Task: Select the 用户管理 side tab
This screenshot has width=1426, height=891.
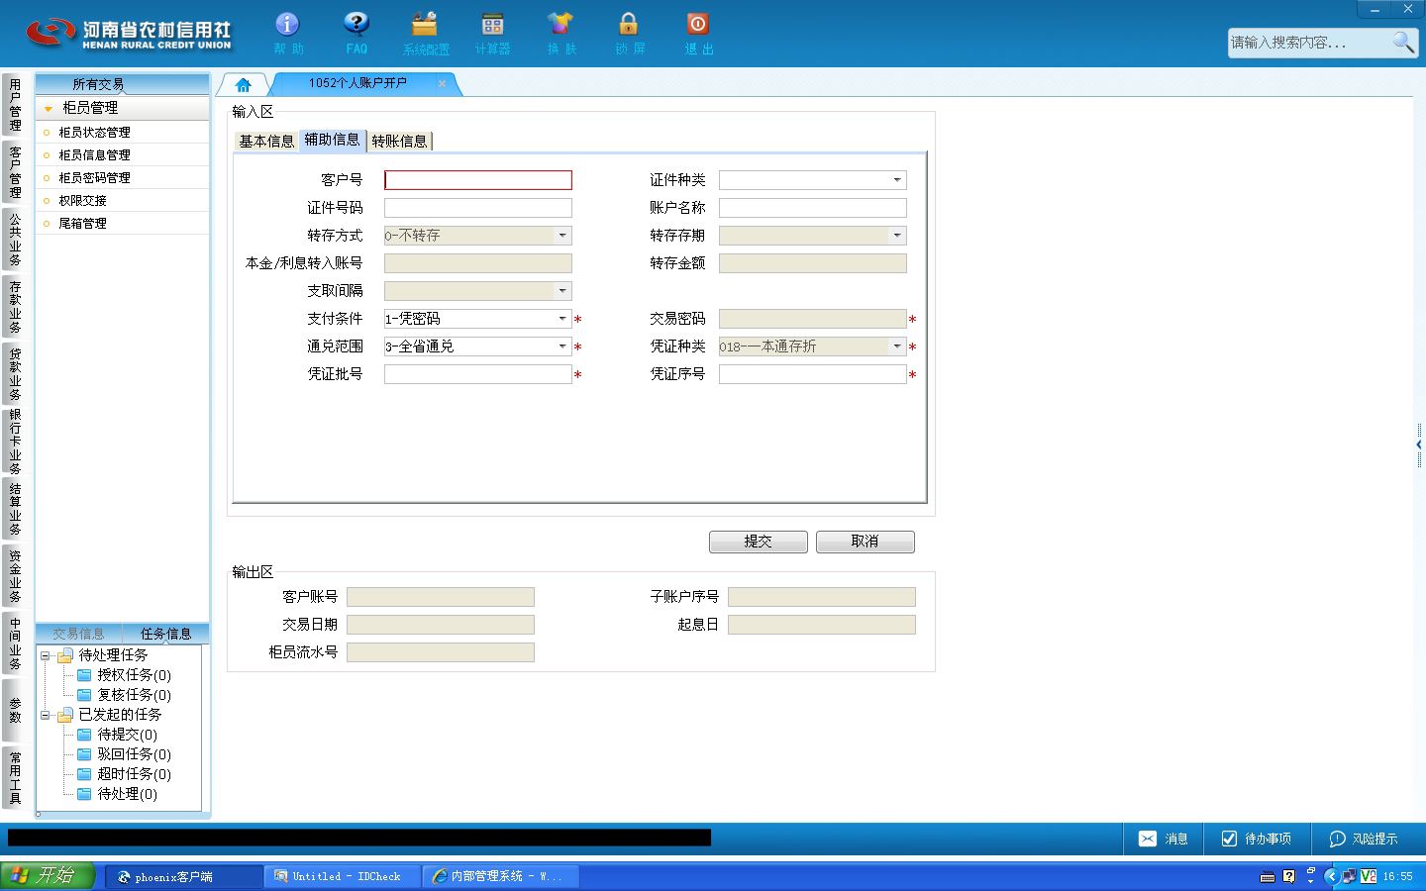Action: [14, 105]
